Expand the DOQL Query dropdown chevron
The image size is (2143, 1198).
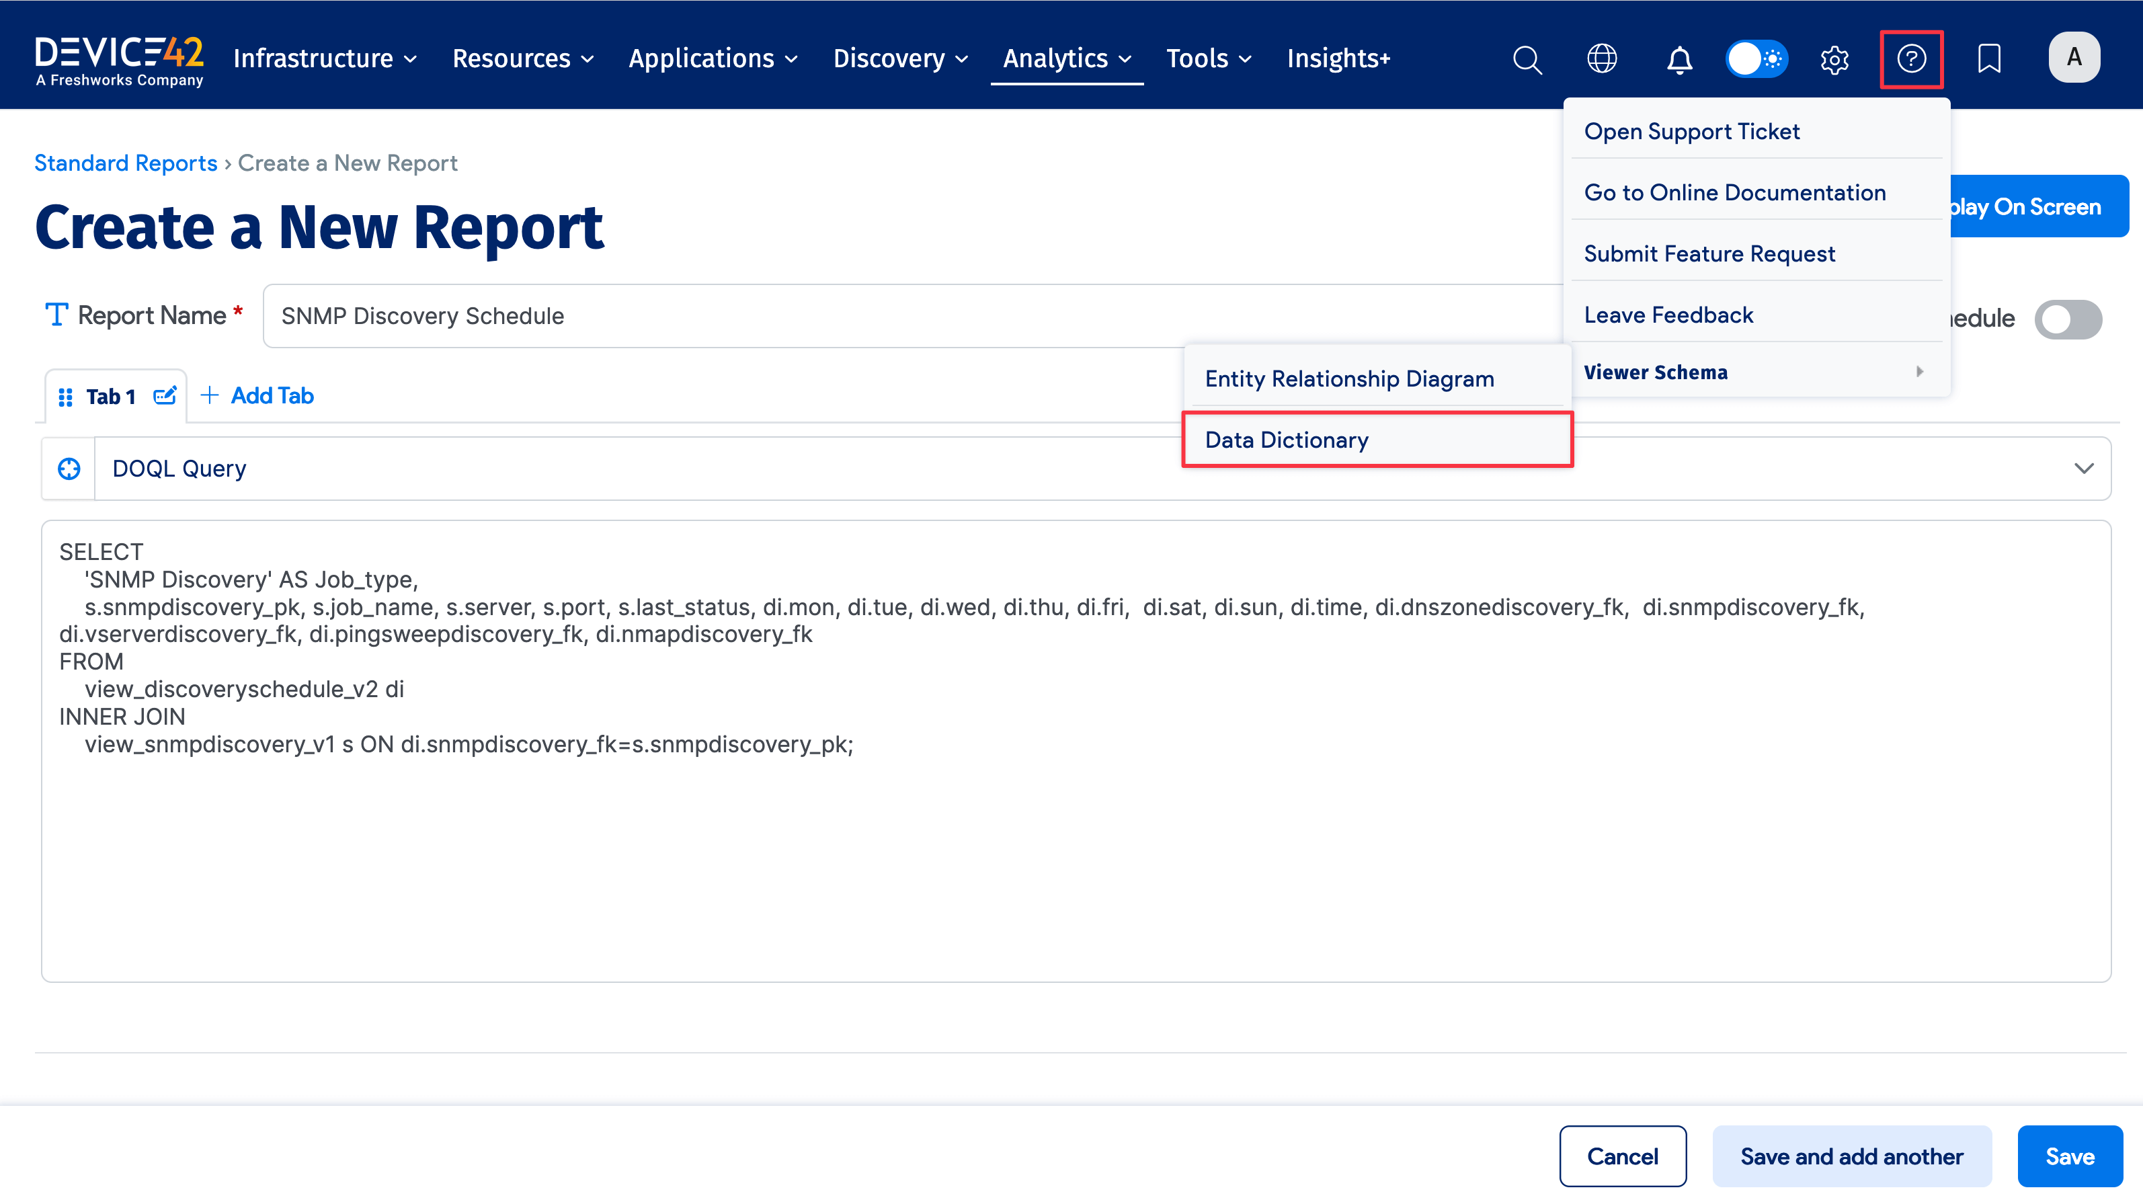coord(2083,469)
